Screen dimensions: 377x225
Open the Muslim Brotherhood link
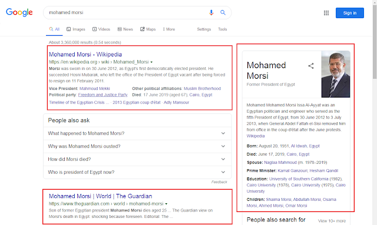coord(202,89)
